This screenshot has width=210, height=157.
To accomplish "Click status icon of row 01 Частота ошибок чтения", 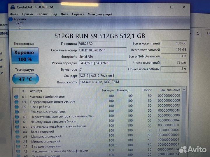I will (x=16, y=97).
